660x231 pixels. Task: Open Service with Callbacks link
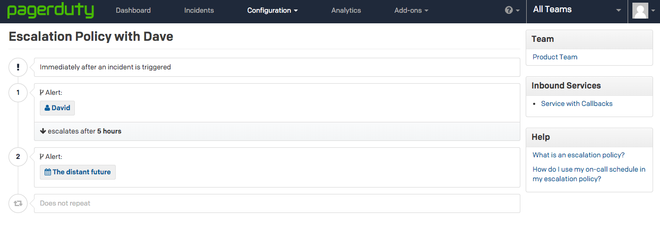[x=577, y=104]
